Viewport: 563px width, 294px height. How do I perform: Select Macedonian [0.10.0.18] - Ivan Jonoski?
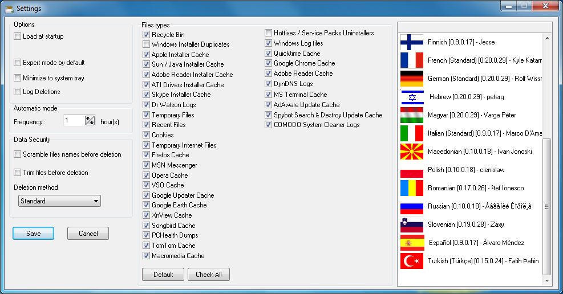coord(480,152)
